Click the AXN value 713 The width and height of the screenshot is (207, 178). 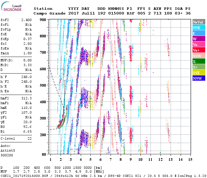(x=157, y=13)
